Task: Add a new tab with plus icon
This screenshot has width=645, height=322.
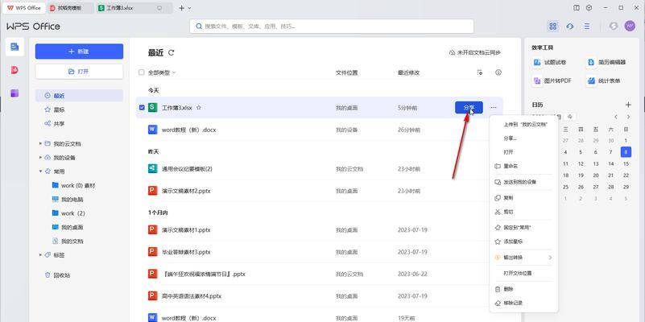Action: (181, 8)
